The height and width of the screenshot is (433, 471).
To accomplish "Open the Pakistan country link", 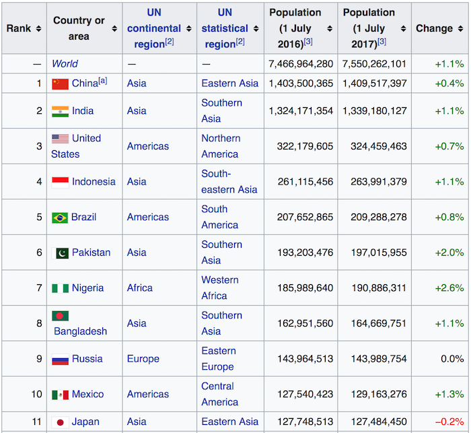I will coord(92,253).
